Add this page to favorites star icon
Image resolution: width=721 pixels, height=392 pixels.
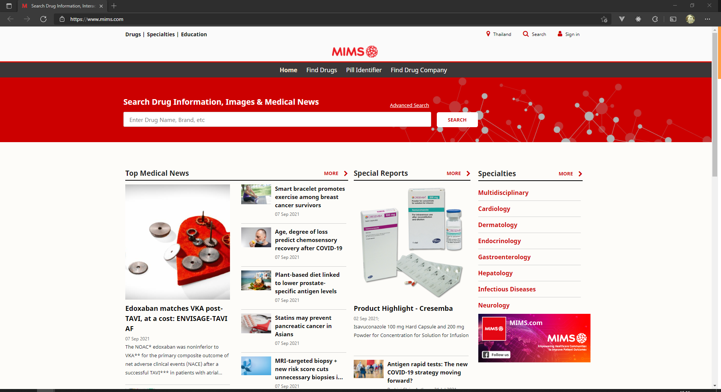point(604,19)
